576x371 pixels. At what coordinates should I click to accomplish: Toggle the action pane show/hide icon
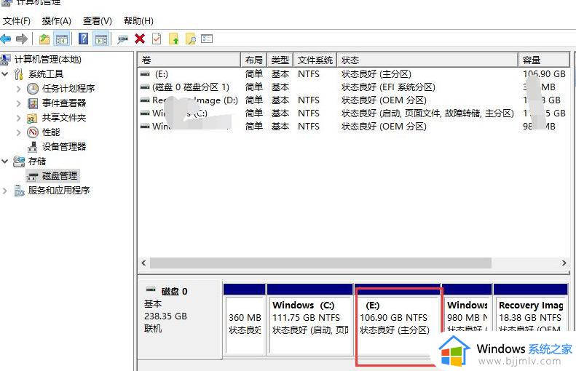[101, 39]
